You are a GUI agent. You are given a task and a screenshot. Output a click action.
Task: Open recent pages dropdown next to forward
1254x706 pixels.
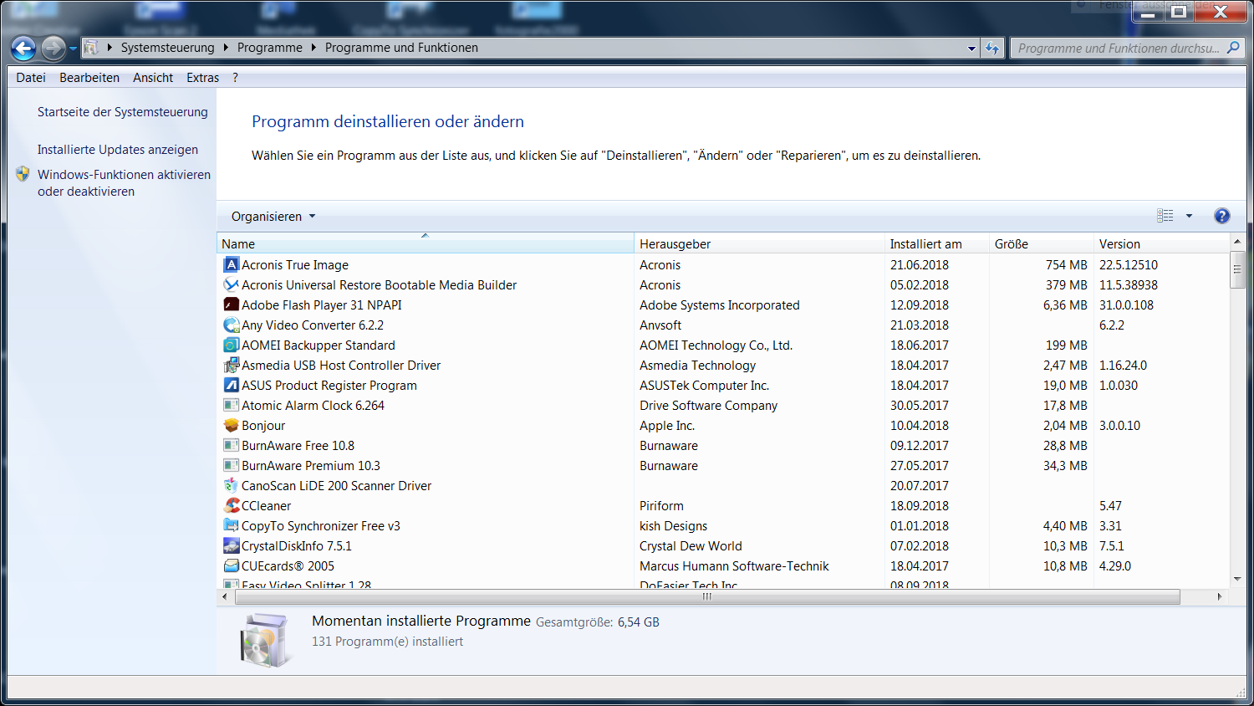click(74, 49)
